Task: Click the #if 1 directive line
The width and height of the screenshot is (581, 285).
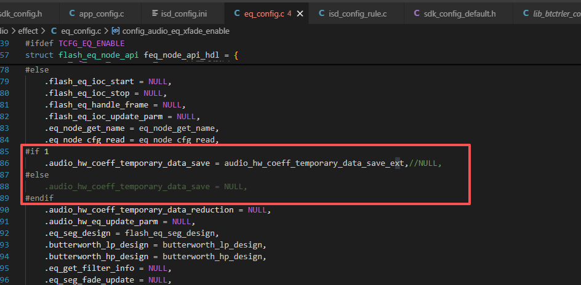Action: click(x=37, y=152)
